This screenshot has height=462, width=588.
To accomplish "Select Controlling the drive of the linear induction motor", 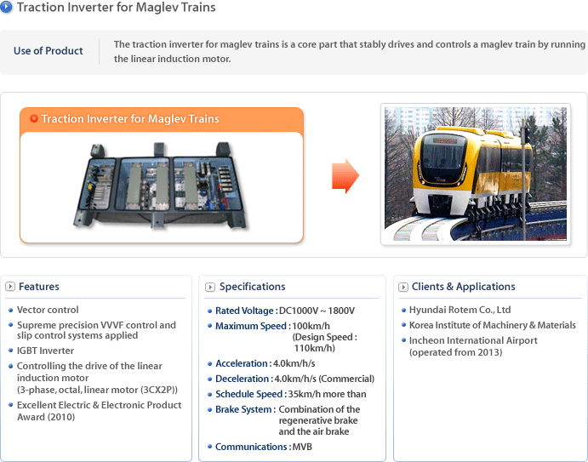I will [89, 372].
